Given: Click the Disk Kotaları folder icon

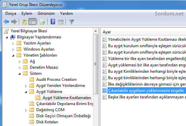Looking at the screenshot, I should (32, 122).
